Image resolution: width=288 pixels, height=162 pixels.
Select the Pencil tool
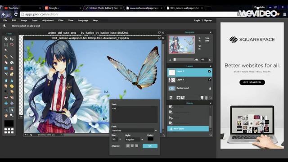(6, 57)
